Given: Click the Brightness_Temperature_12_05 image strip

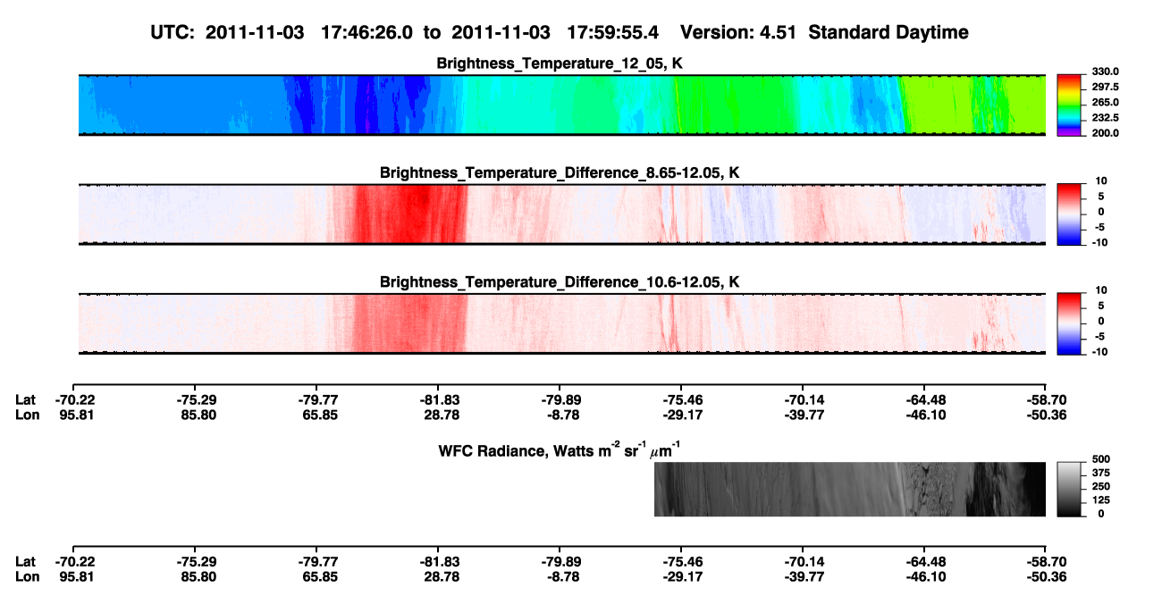Looking at the screenshot, I should [562, 105].
